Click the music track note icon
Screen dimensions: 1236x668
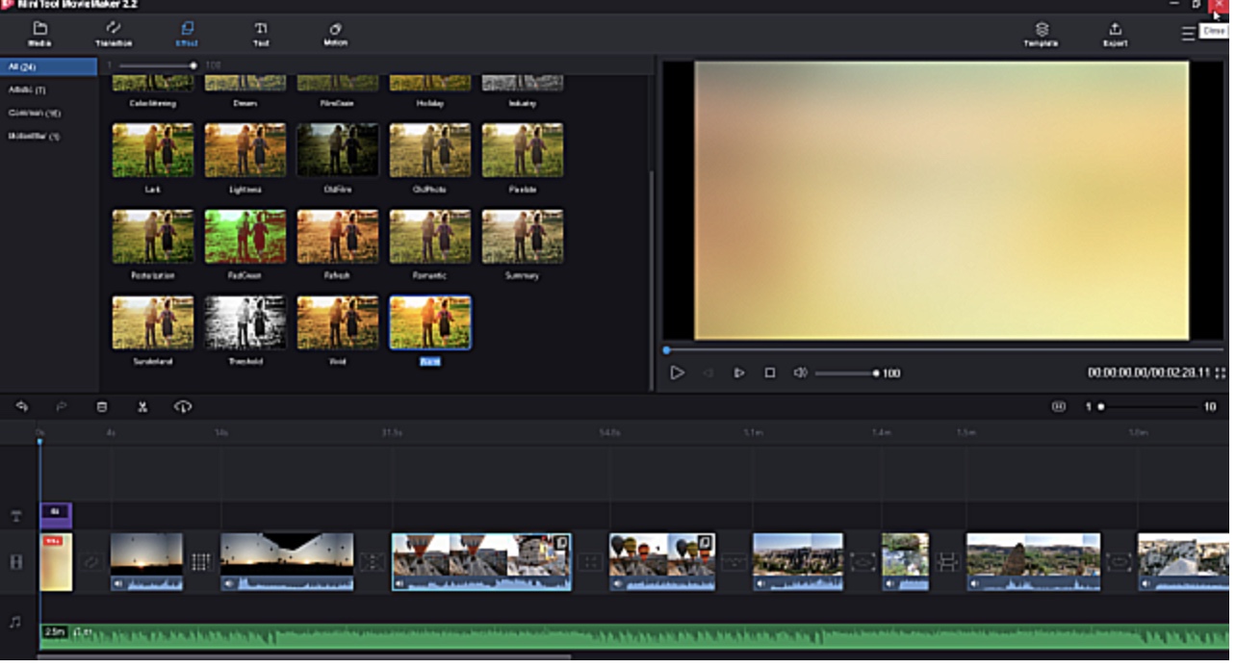point(15,623)
